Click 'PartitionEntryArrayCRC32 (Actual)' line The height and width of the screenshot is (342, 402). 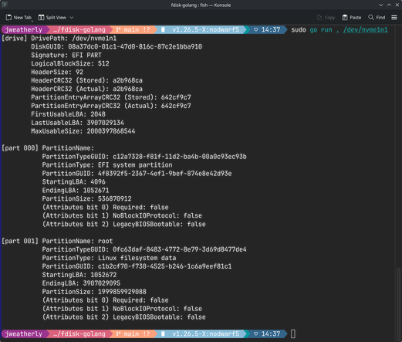tap(111, 106)
